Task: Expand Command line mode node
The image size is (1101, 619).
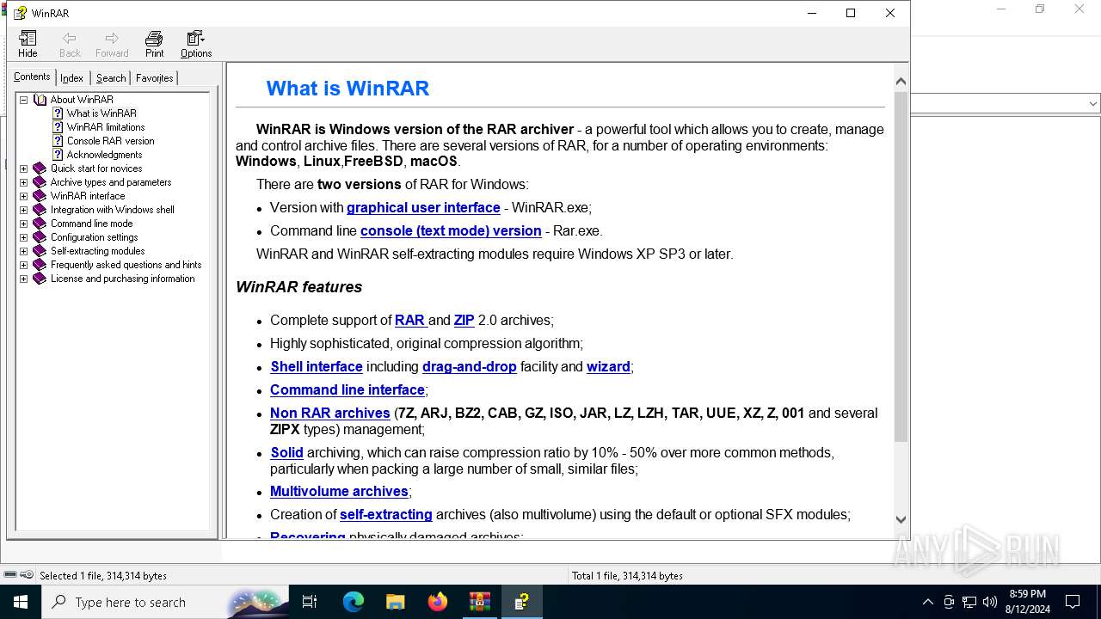Action: 24,224
